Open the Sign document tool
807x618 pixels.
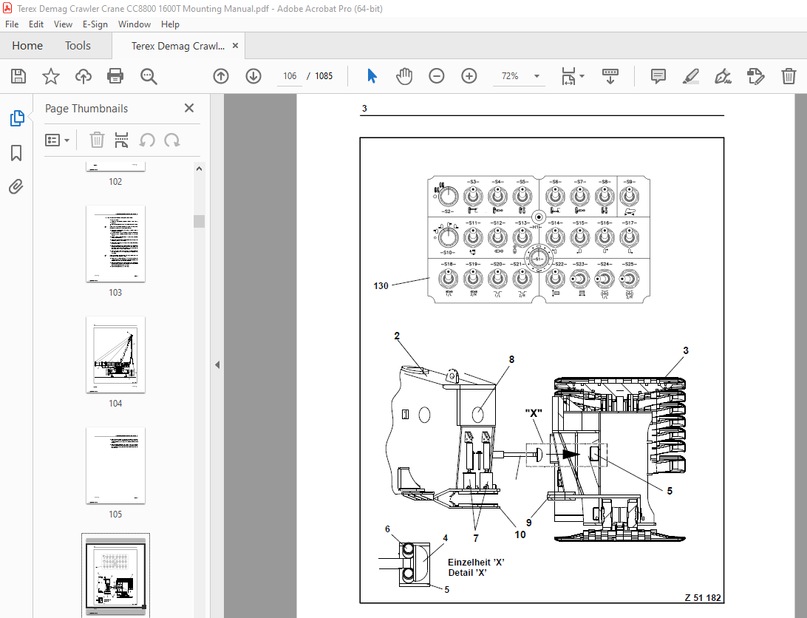[723, 76]
